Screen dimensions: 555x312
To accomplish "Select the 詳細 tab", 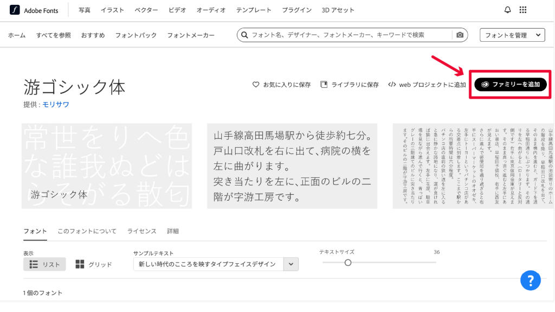I will (x=173, y=231).
